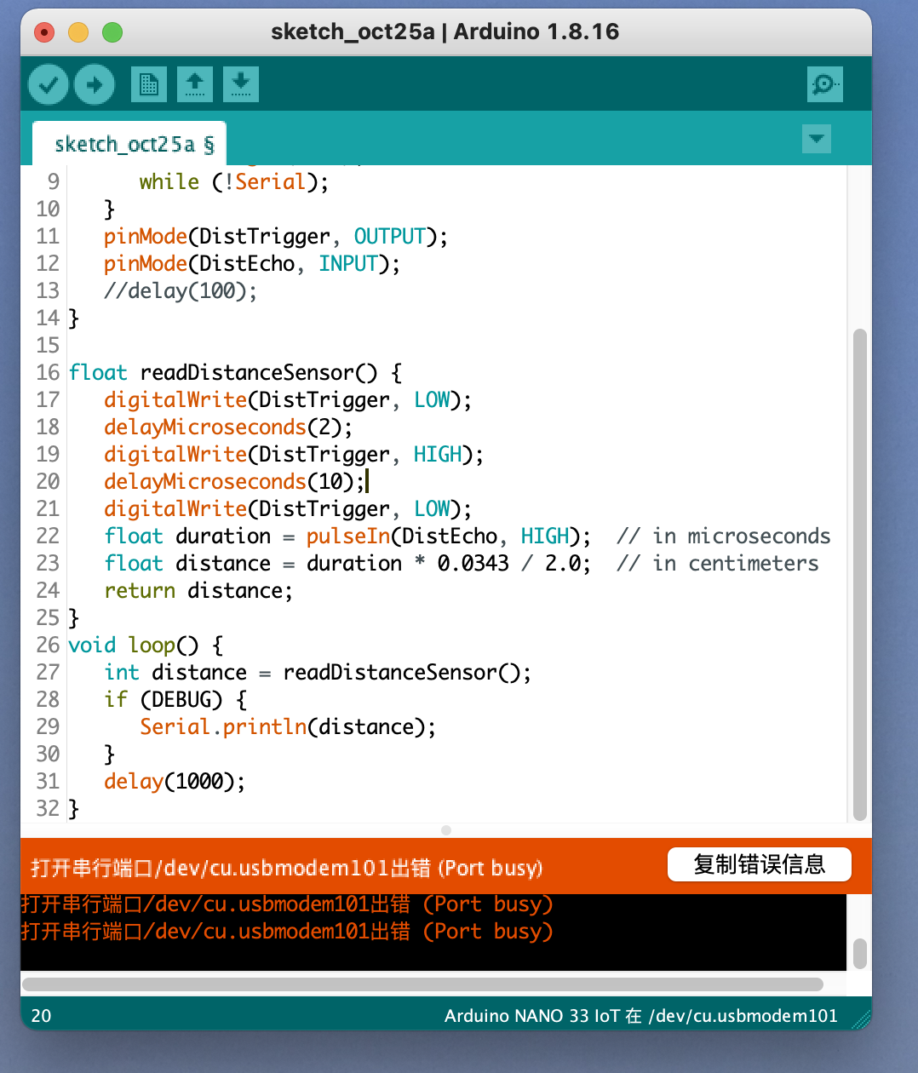The width and height of the screenshot is (918, 1073).
Task: Click the orange Port busy error status message
Action: click(x=287, y=868)
